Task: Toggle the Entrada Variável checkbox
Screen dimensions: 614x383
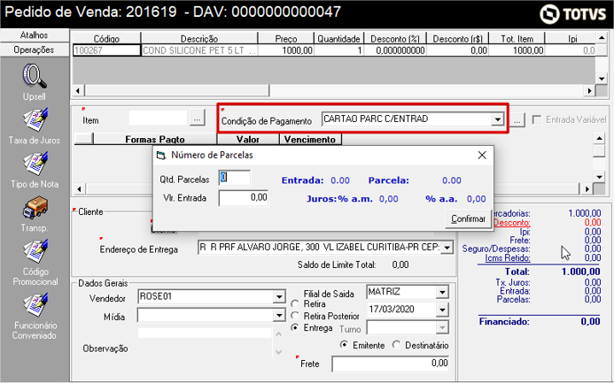Action: [536, 119]
